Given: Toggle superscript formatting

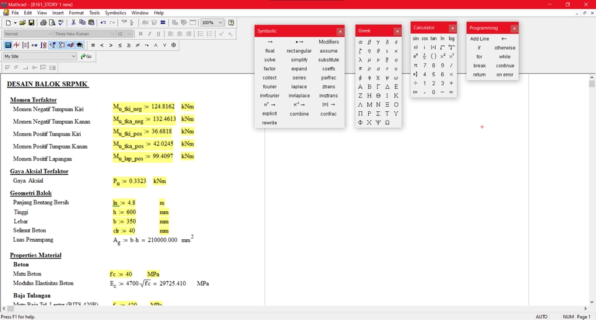Looking at the screenshot, I should point(221,34).
